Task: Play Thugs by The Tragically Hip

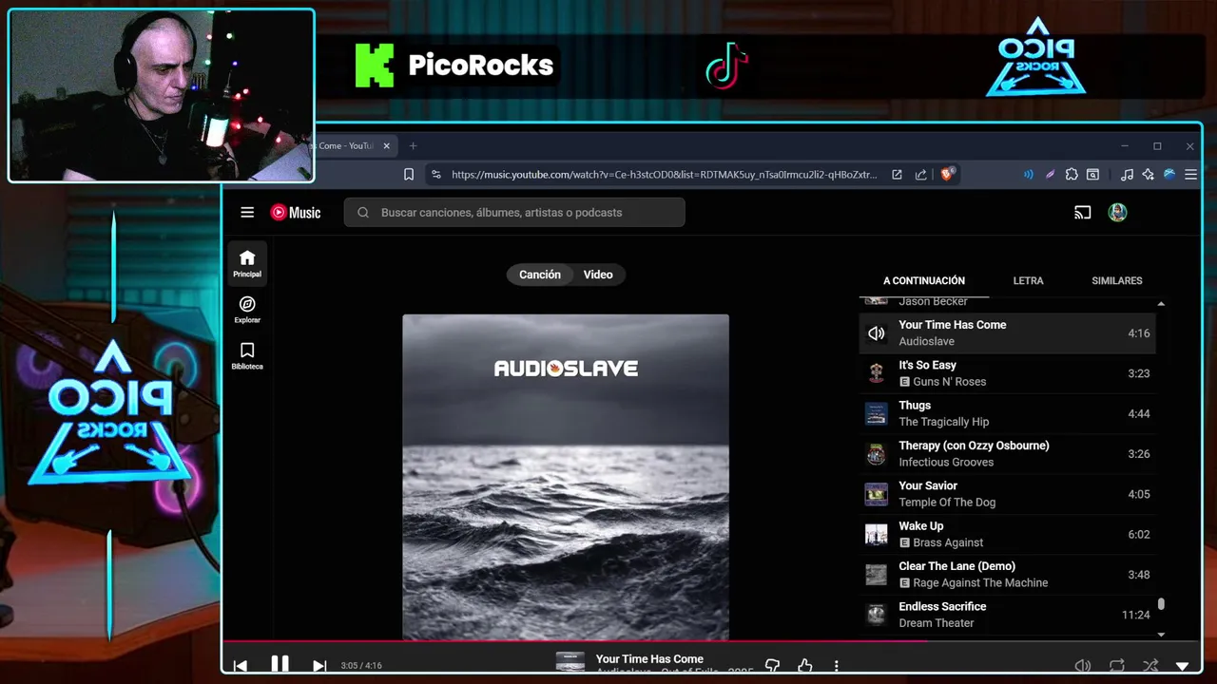Action: [x=1007, y=413]
